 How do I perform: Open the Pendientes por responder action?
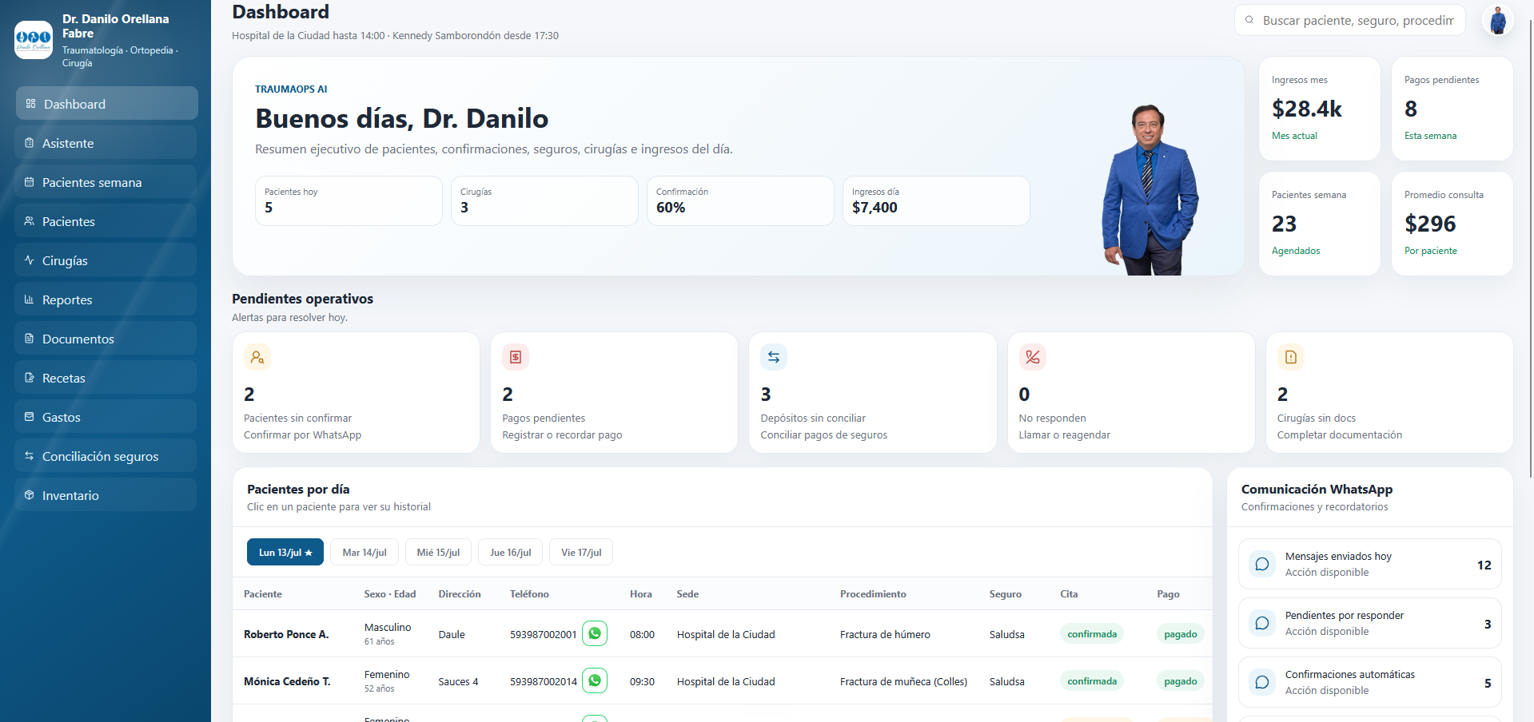click(1369, 623)
